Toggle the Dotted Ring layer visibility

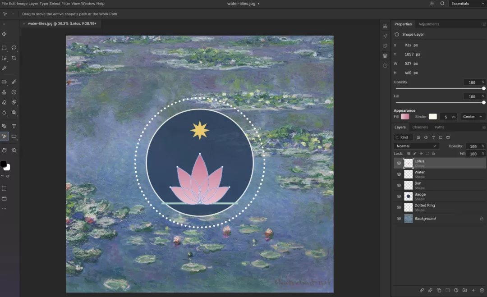(x=399, y=208)
